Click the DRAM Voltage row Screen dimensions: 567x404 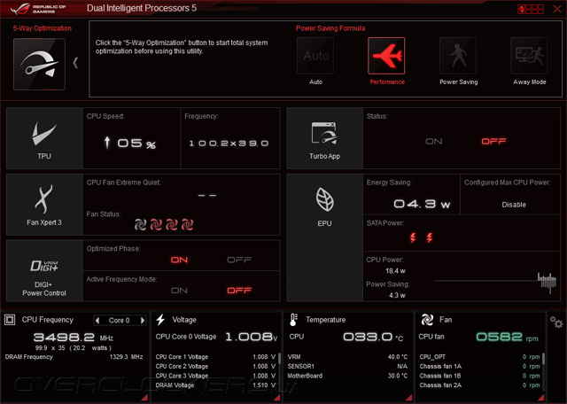coord(215,385)
